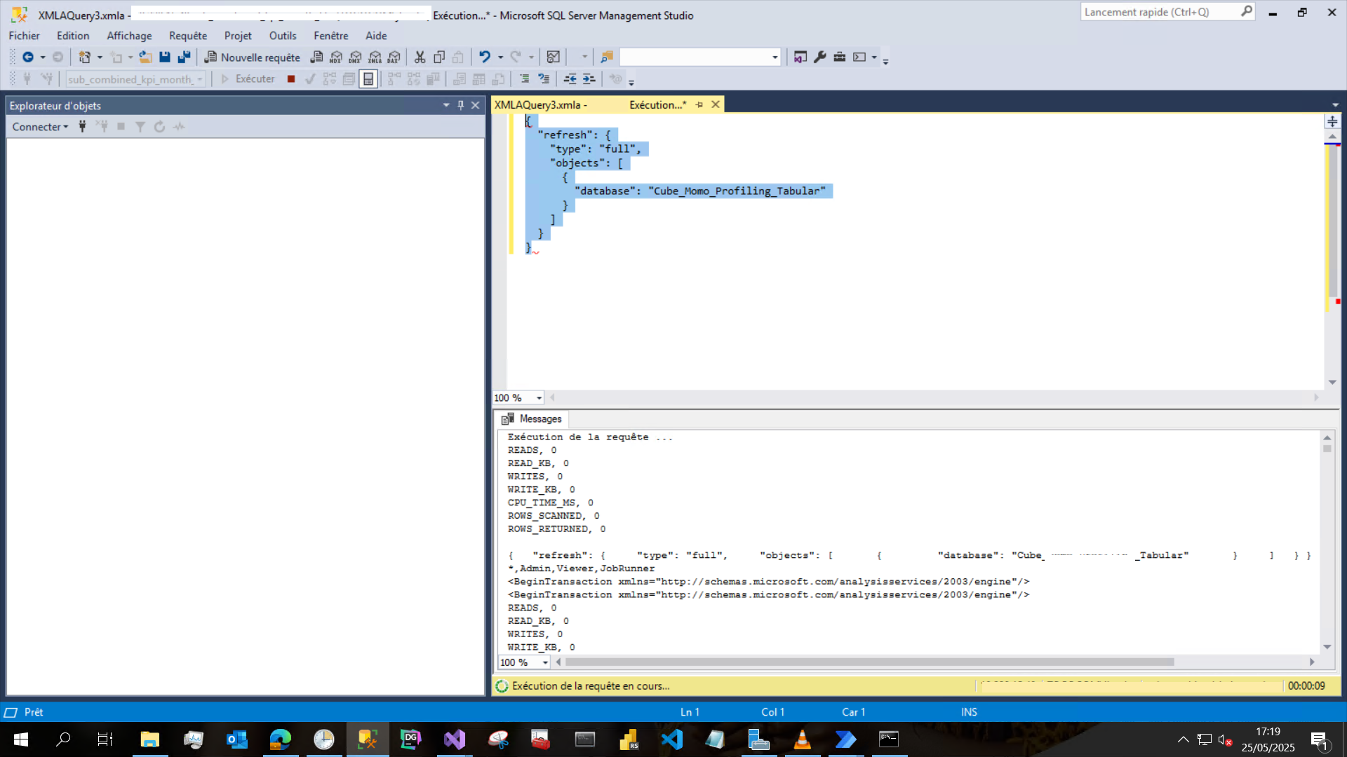Open Outlook from the taskbar
1347x757 pixels.
(237, 739)
